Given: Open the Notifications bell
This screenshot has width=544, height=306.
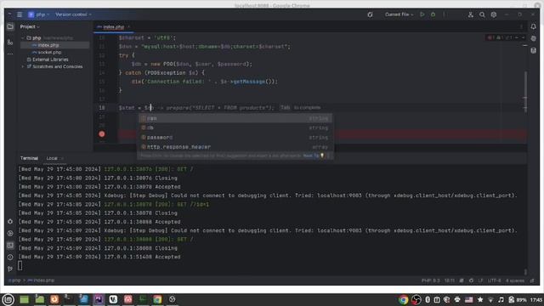Looking at the screenshot, I should [x=533, y=26].
